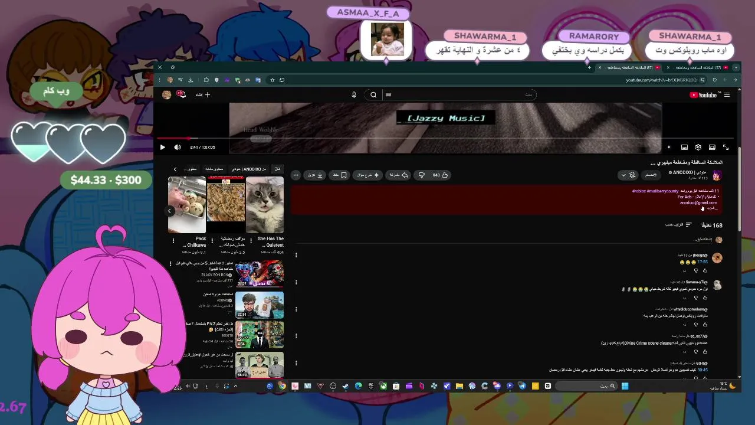This screenshot has height=425, width=755.
Task: Click the magnifier search button
Action: pos(373,94)
